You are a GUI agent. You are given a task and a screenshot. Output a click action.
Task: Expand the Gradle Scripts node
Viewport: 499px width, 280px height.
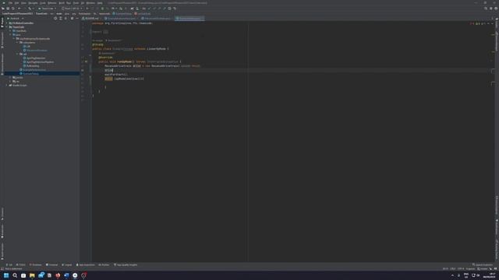(x=7, y=85)
